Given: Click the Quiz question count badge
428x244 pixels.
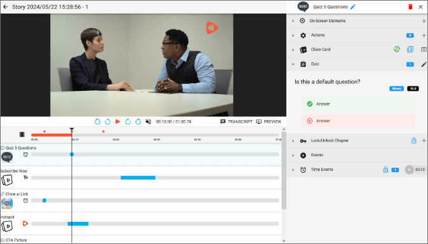Looking at the screenshot, I should click(x=410, y=64).
